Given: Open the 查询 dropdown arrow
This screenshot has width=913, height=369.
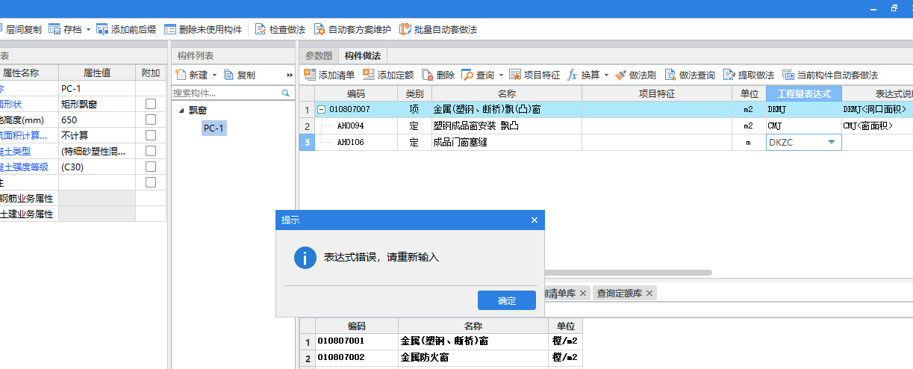Looking at the screenshot, I should tap(501, 75).
